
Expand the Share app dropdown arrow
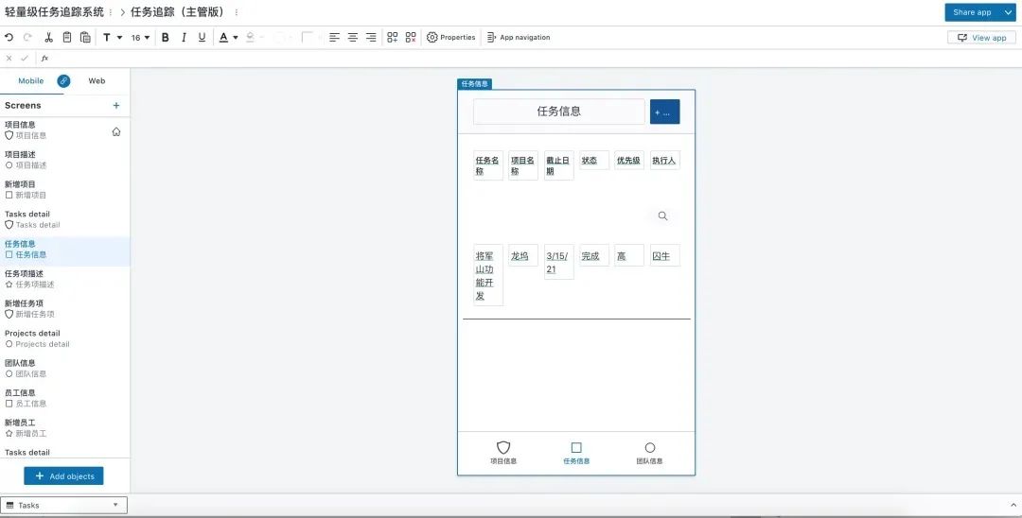pos(1008,12)
